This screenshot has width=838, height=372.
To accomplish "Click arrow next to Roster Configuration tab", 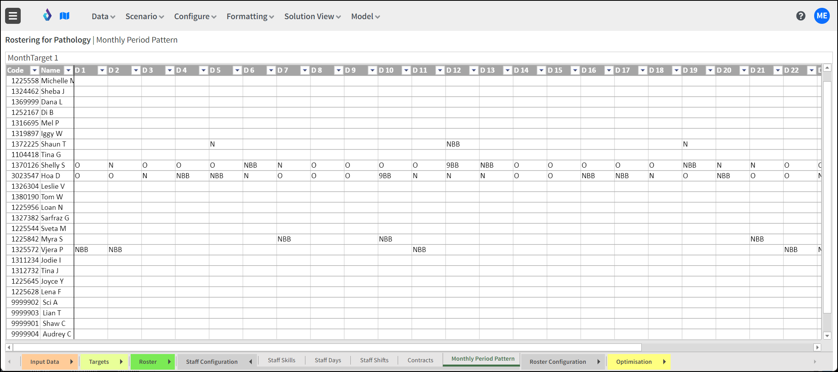I will 599,362.
